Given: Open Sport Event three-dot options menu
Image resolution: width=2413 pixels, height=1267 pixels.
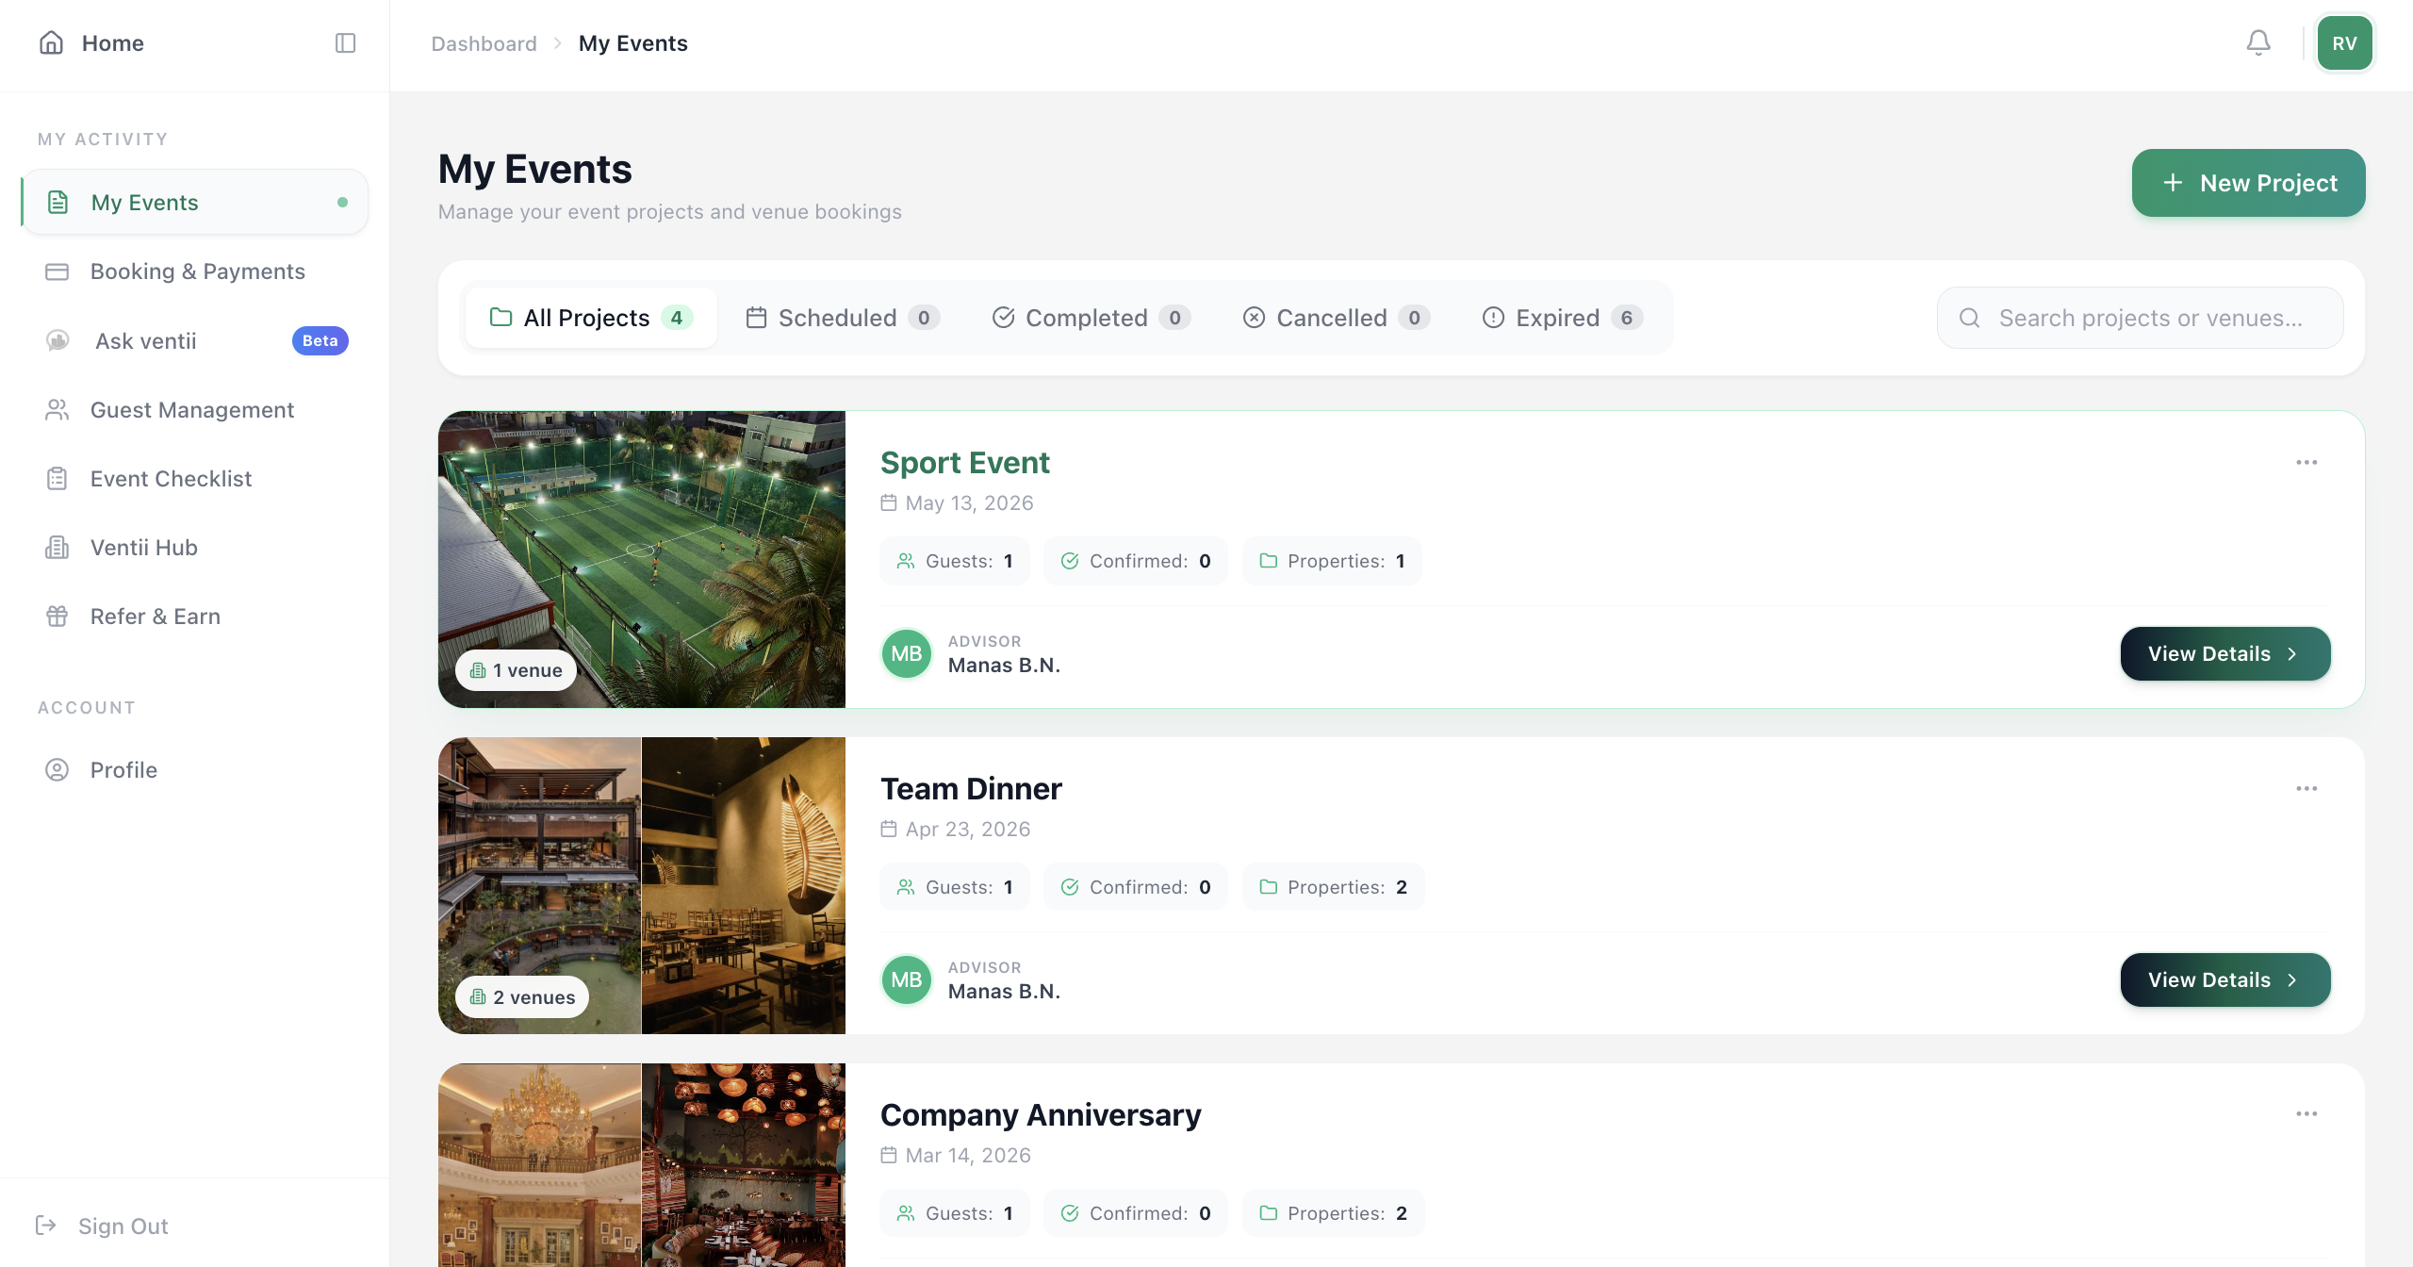Looking at the screenshot, I should 2306,462.
